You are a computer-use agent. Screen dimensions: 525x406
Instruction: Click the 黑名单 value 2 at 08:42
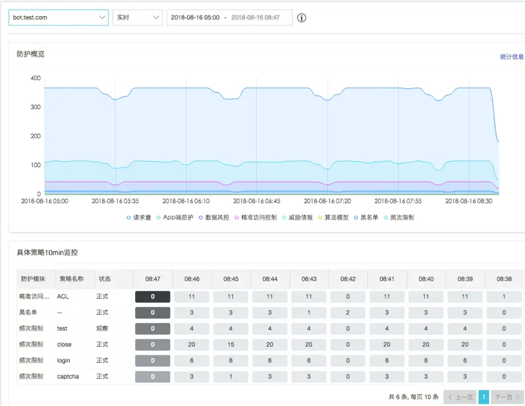(348, 313)
